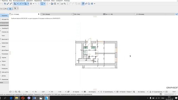
Task: Select the Фасад elevation tool
Action: point(4,65)
